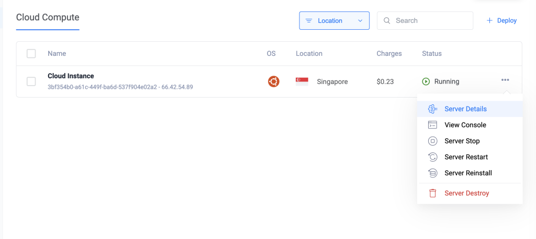Click the red Server Destroy trash icon
Viewport: 536px width, 239px height.
[x=432, y=194]
